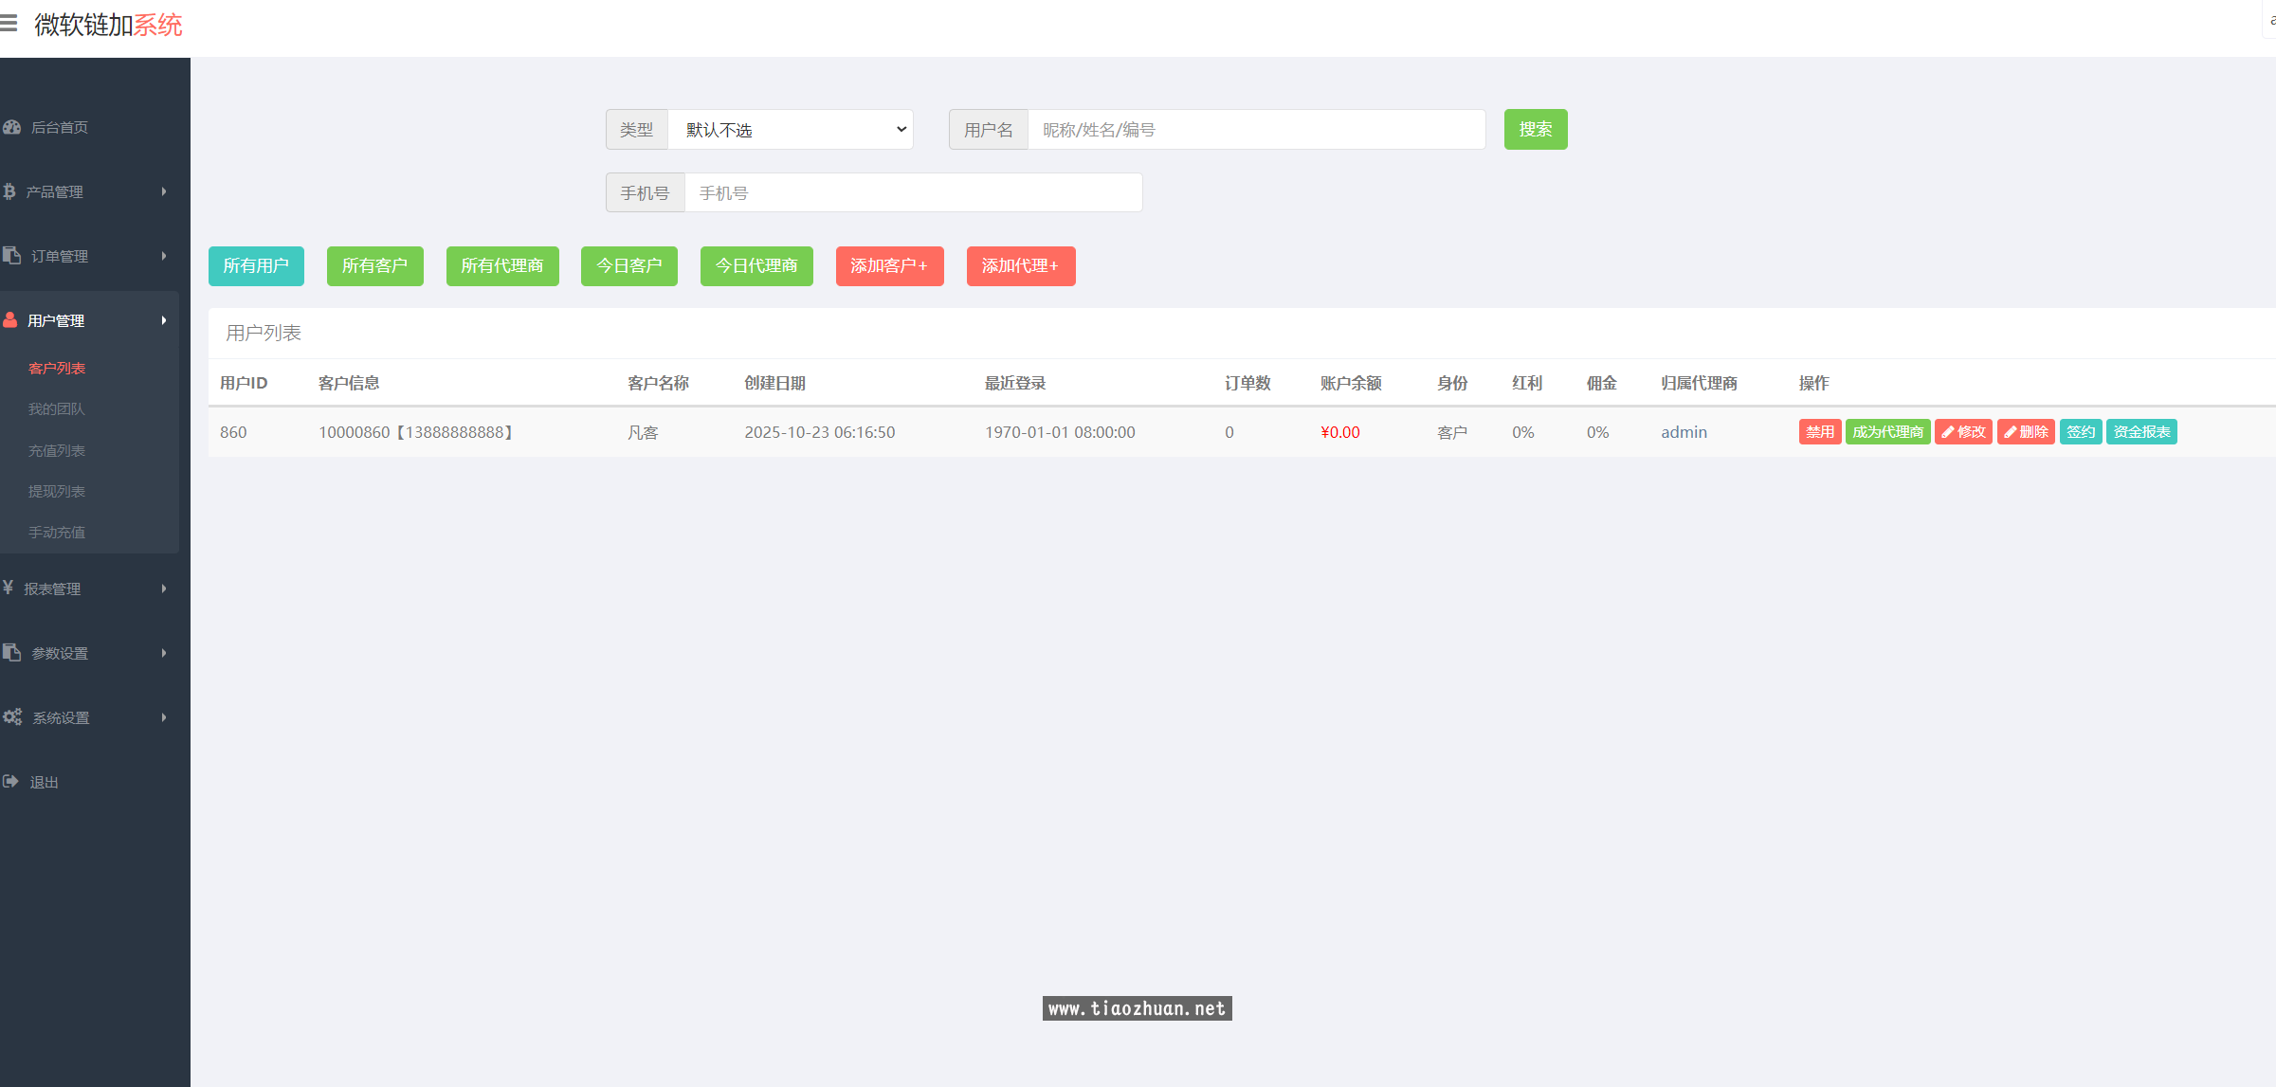Click the dashboard icon beside 后台首页
Viewport: 2276px width, 1087px height.
coord(11,127)
